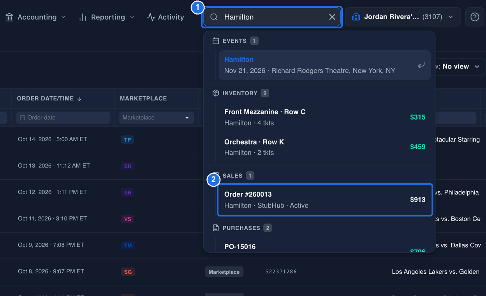Click the TP marketplace badge

coord(127,140)
